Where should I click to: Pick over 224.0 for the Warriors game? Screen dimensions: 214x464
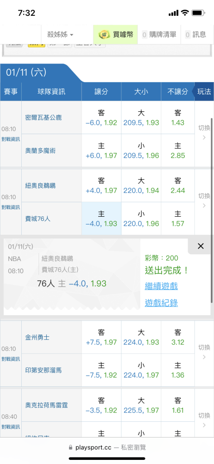point(141,337)
